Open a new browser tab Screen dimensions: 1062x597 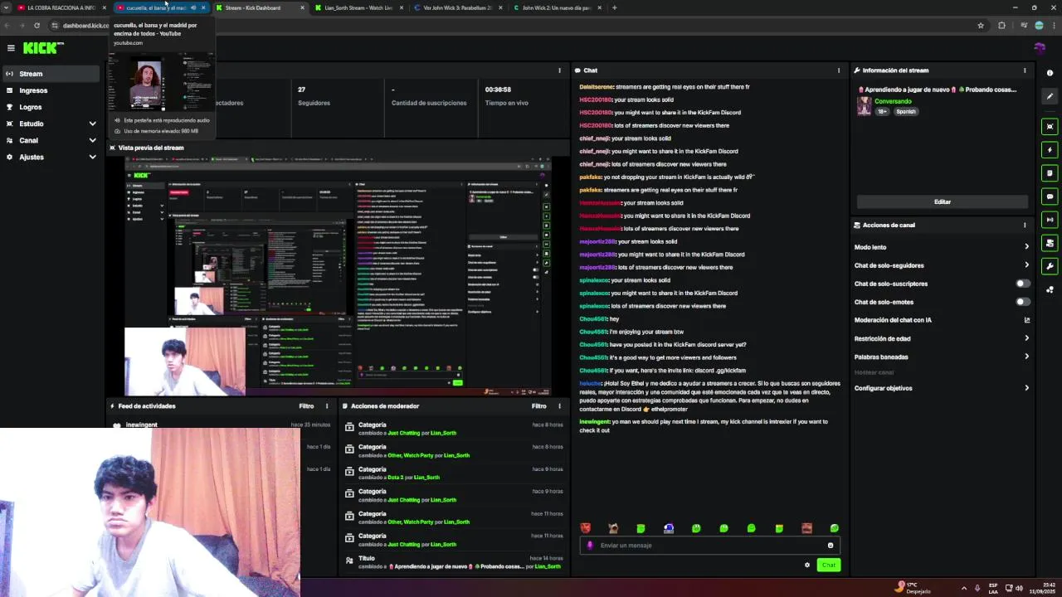614,7
